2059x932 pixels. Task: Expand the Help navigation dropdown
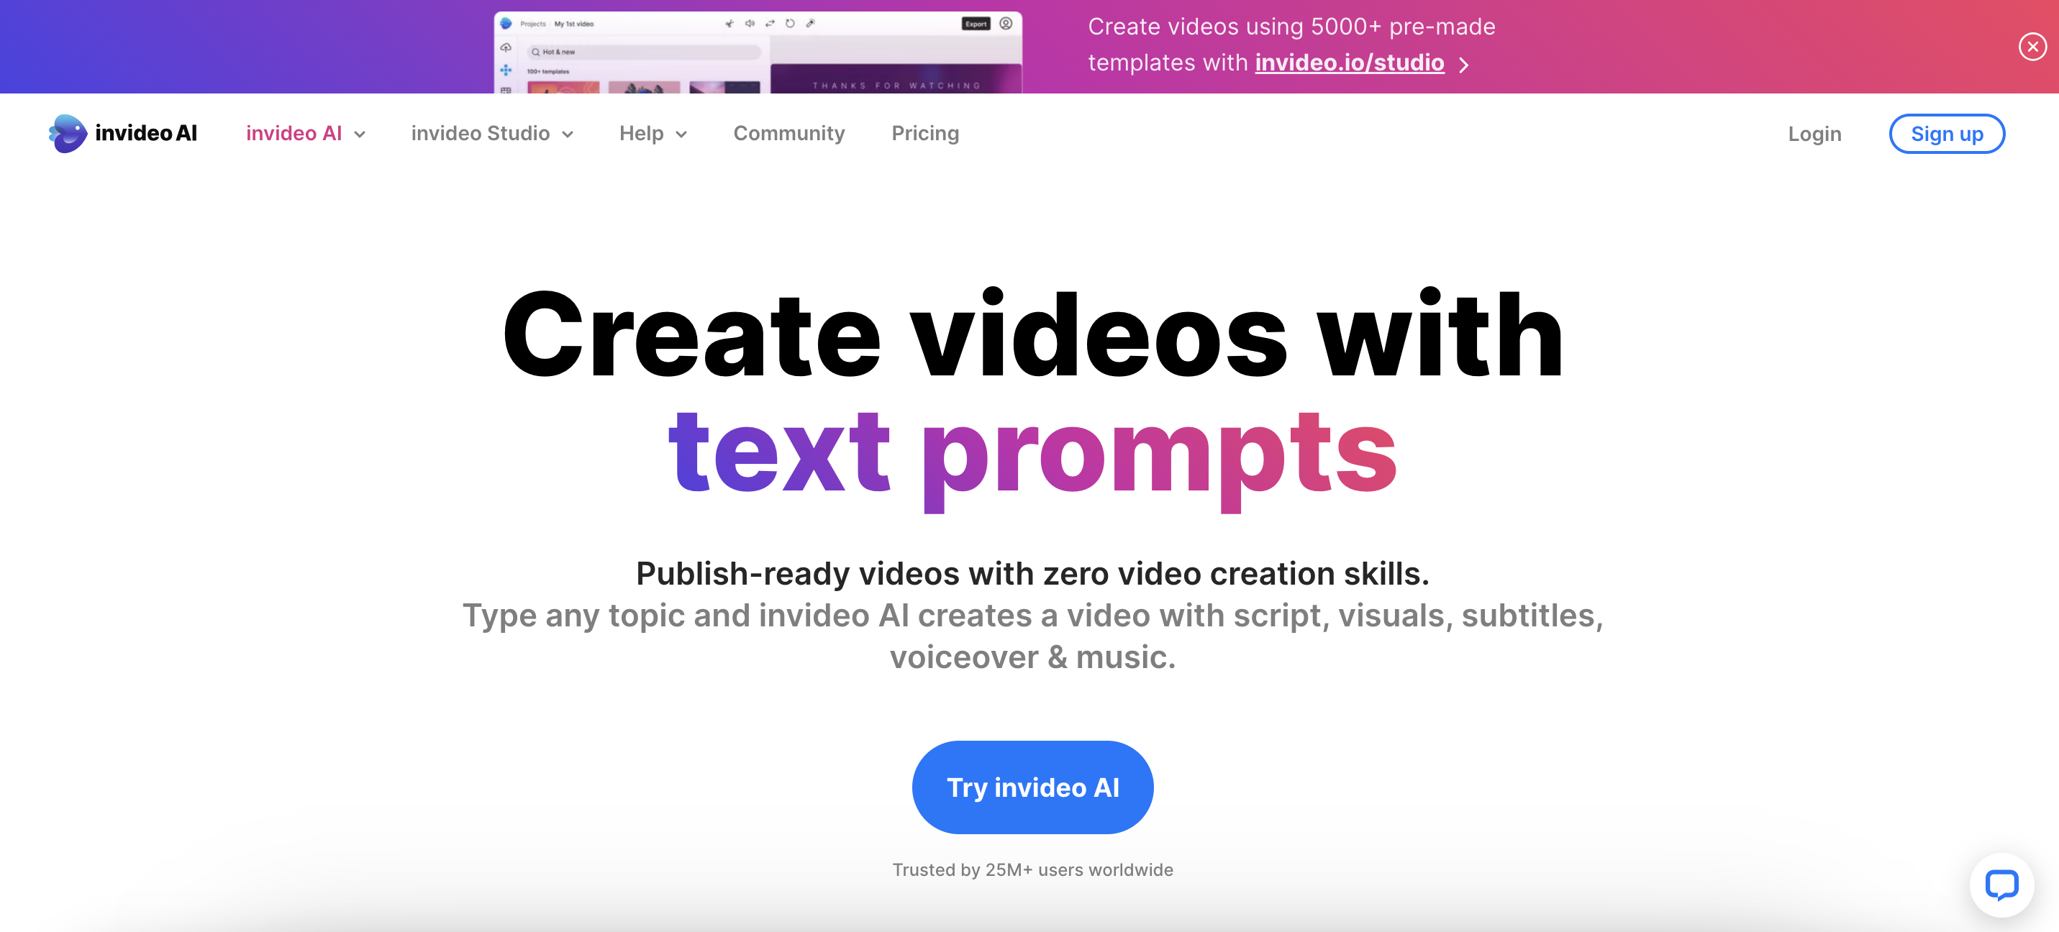coord(653,132)
